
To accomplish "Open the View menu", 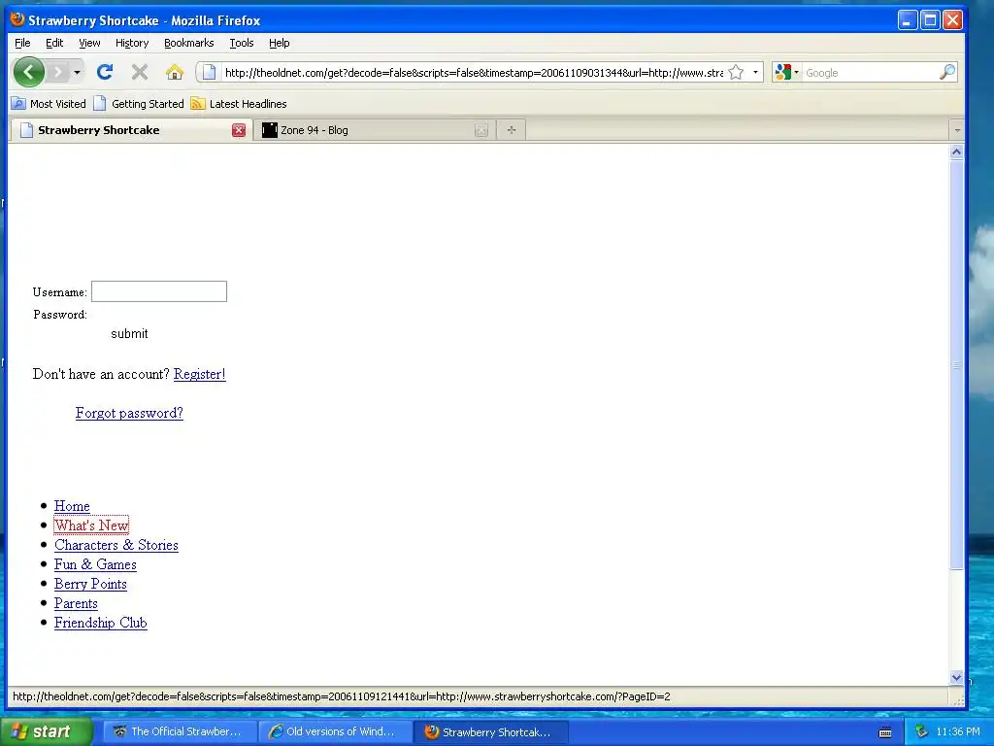I will click(x=89, y=43).
